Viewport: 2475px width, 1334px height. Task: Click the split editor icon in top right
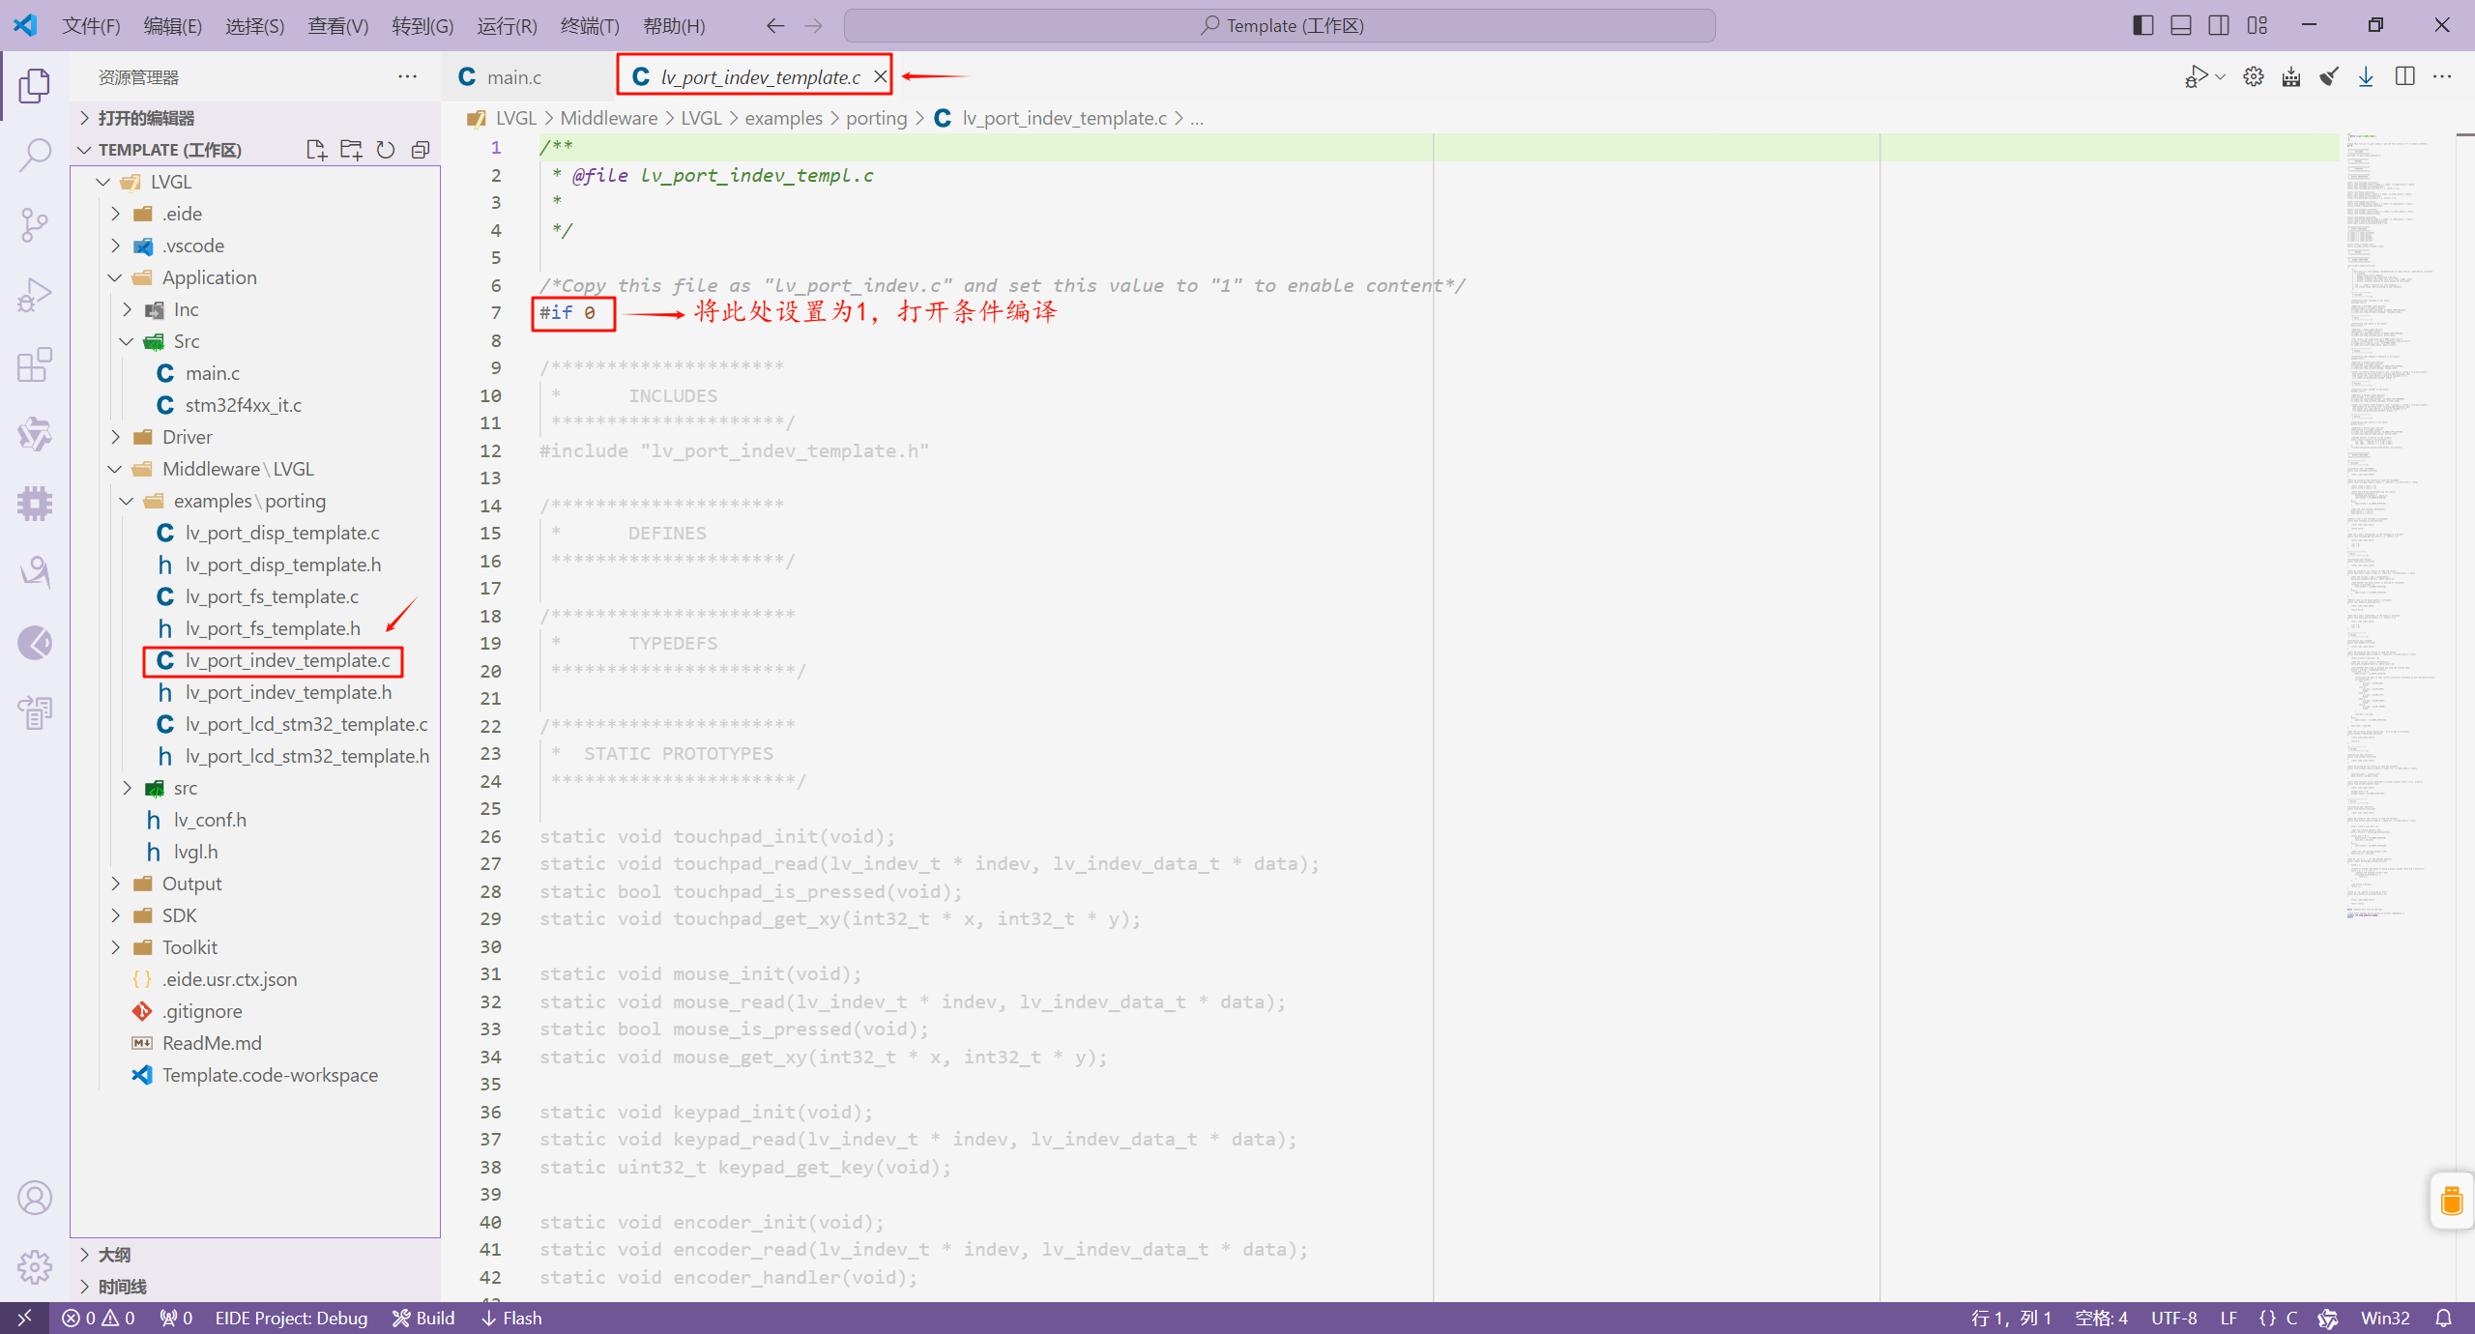click(2402, 77)
